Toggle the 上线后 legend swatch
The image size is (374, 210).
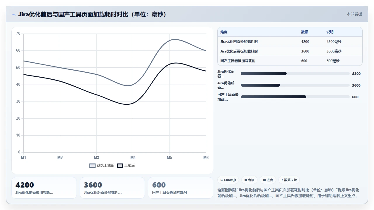pyautogui.click(x=120, y=165)
